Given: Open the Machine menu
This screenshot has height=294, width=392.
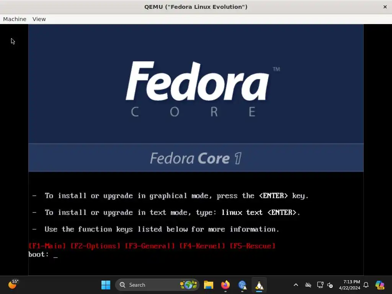Looking at the screenshot, I should point(15,19).
